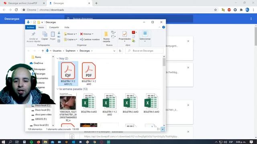Select the BOLETIN 1 Y 2 AÑO (1) PDF

[x=68, y=74]
